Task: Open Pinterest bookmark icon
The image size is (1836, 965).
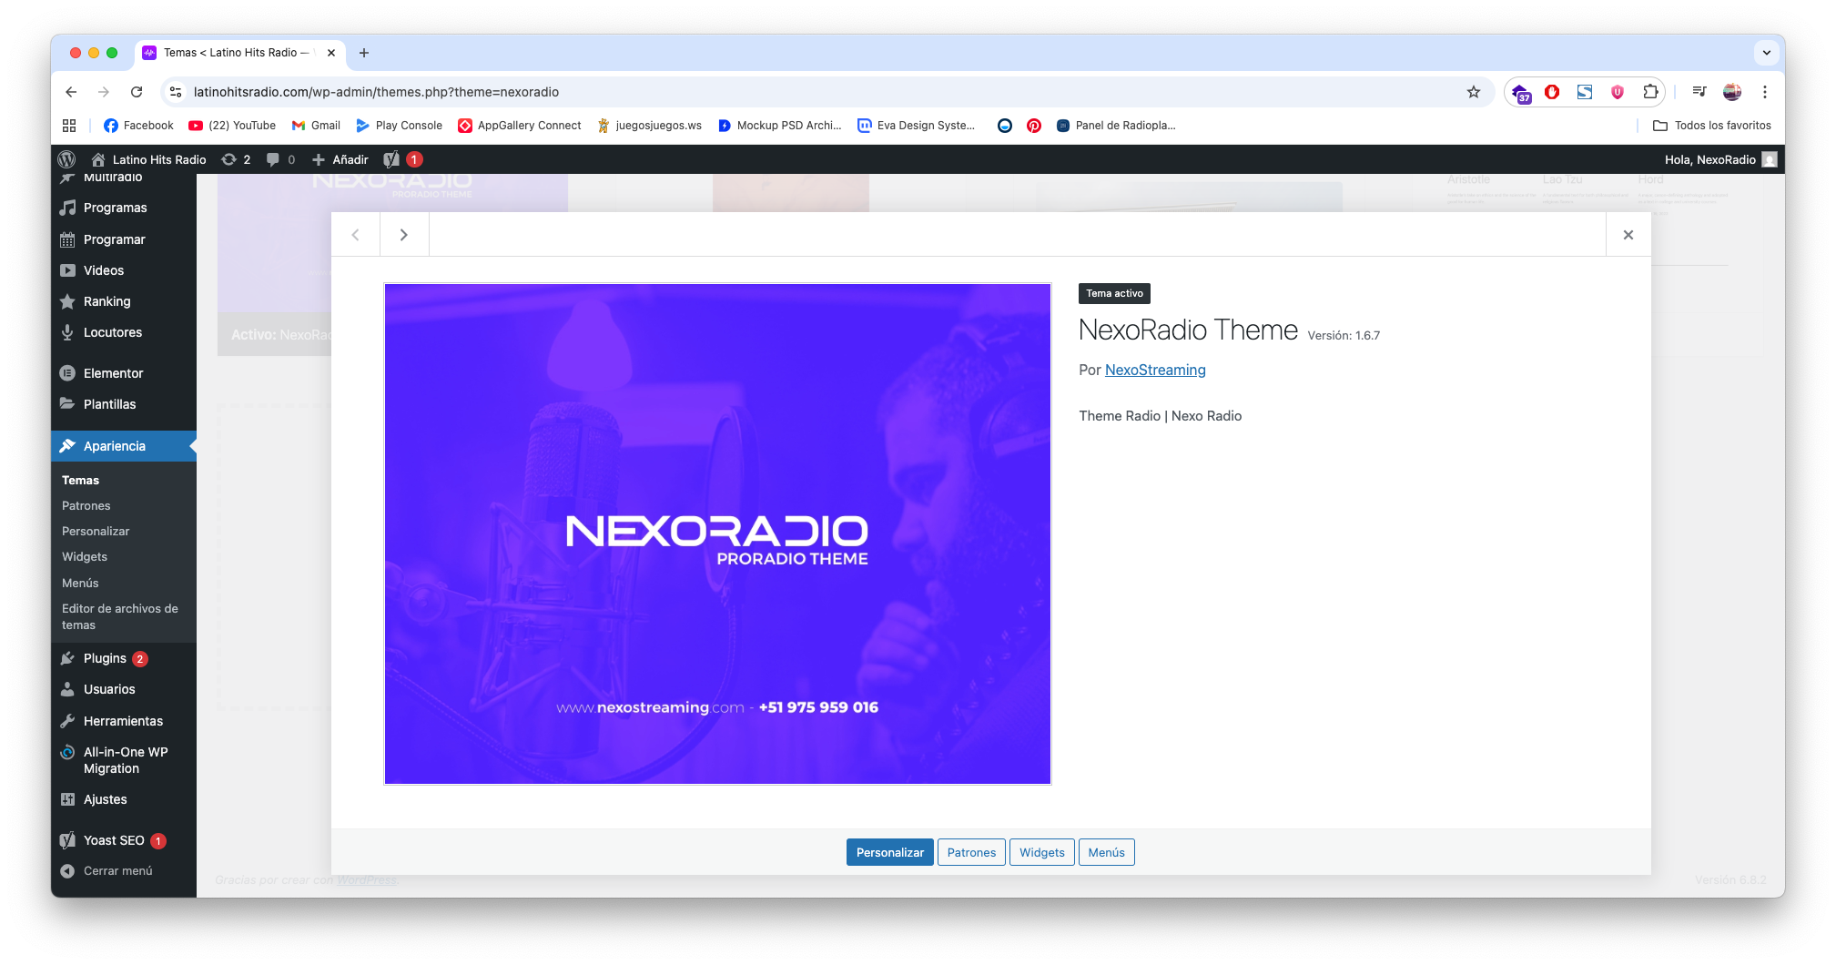Action: (1034, 126)
